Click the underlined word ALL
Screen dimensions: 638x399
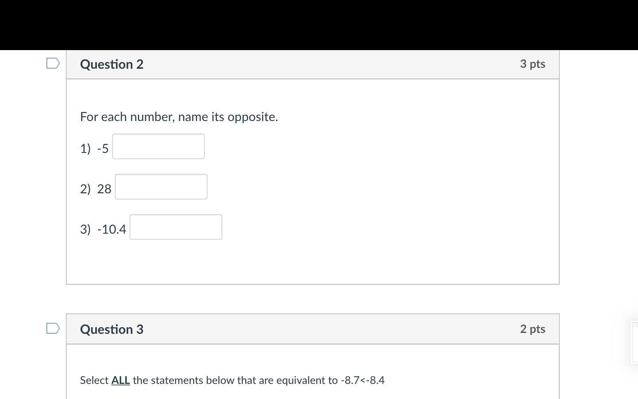click(x=121, y=380)
